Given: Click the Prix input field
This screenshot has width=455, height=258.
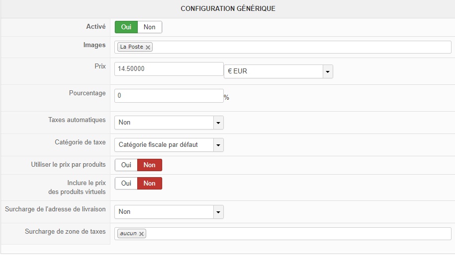Looking at the screenshot, I should (169, 69).
